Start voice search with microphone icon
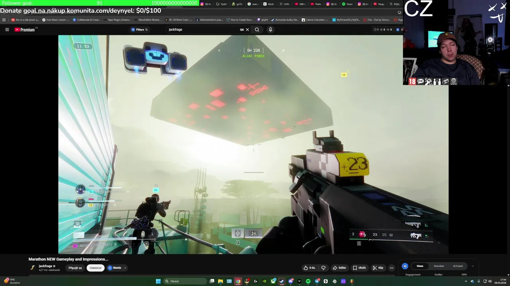Screen dimensions: 510x286 click(271, 29)
